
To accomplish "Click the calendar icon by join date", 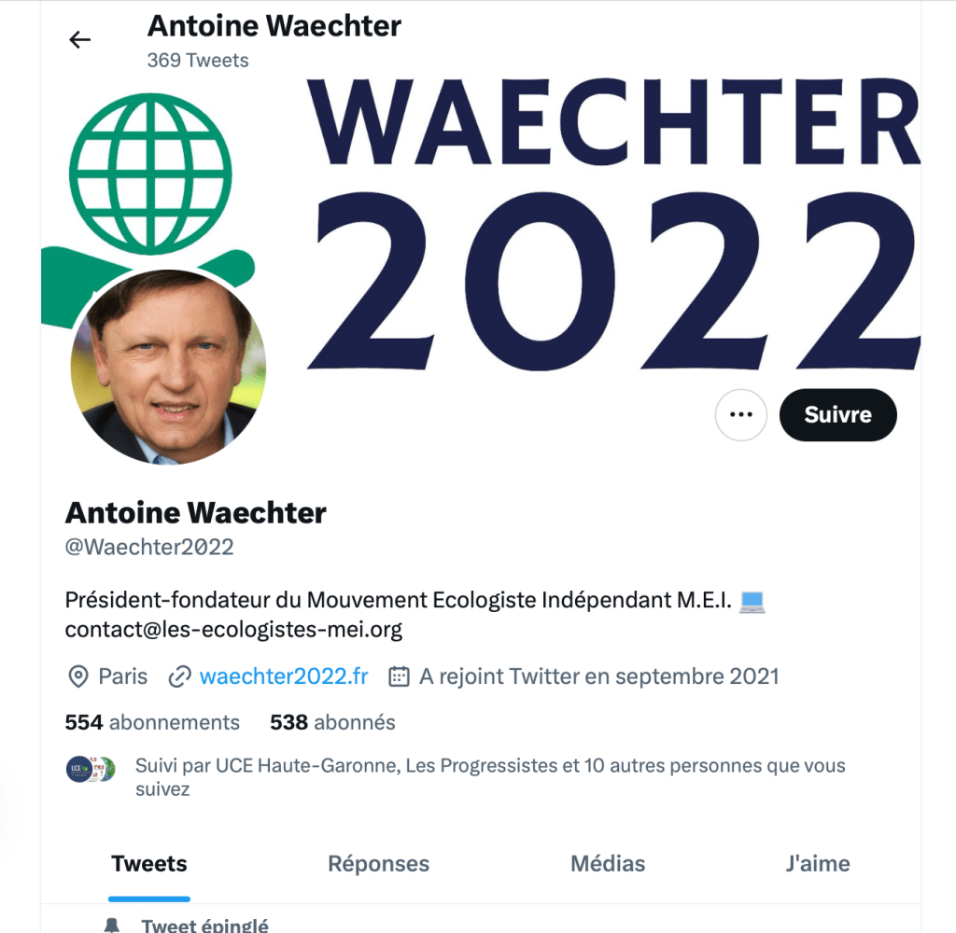I will pyautogui.click(x=399, y=676).
